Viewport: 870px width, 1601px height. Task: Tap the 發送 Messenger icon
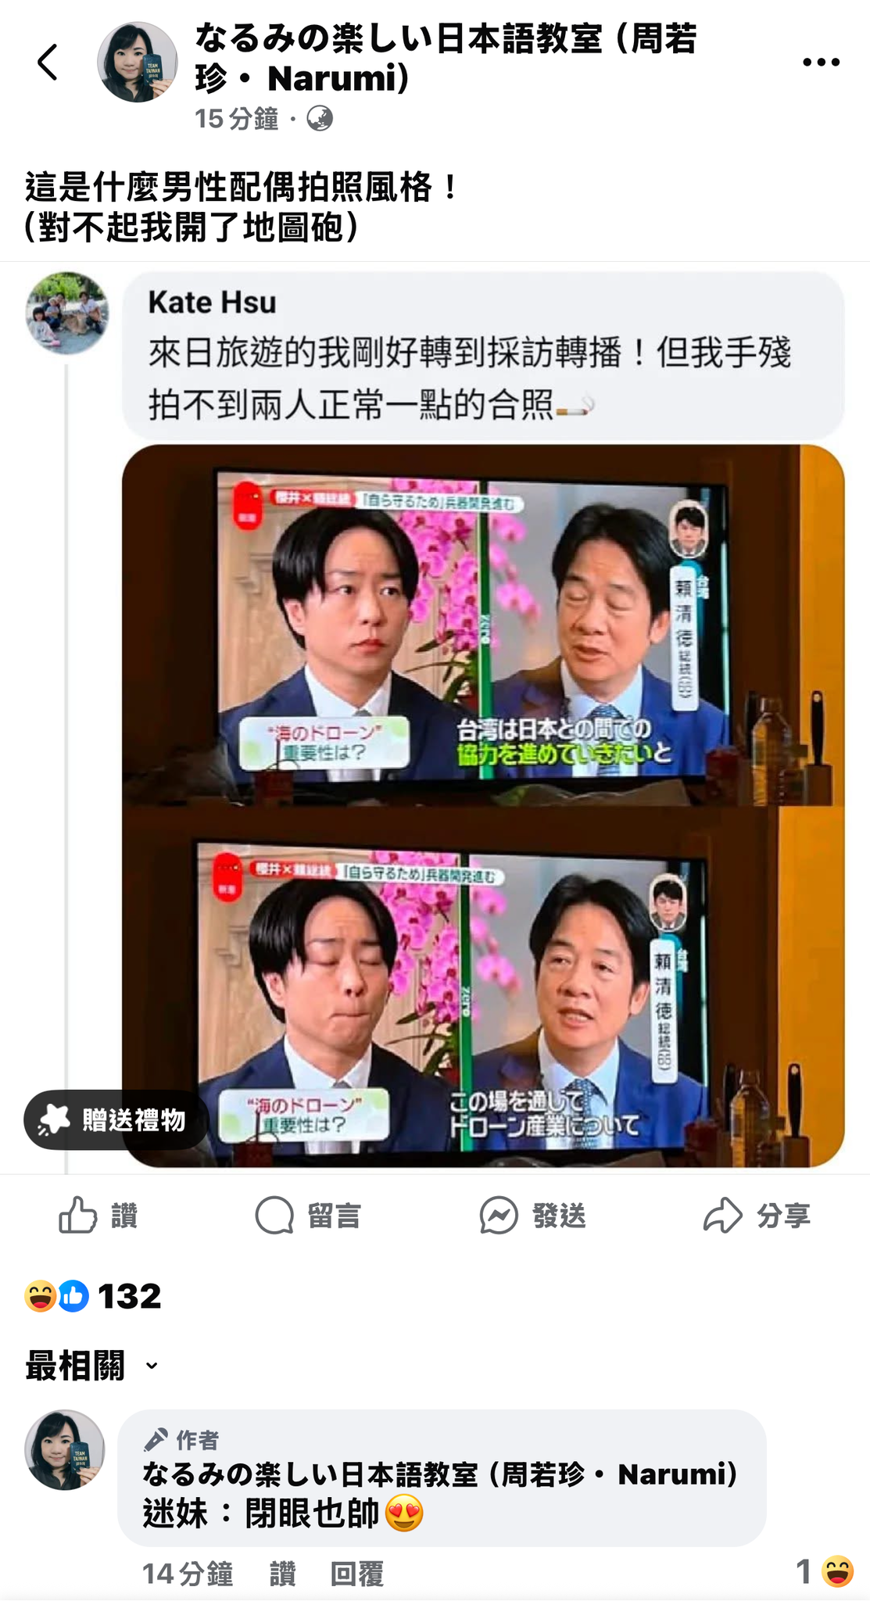[x=499, y=1215]
